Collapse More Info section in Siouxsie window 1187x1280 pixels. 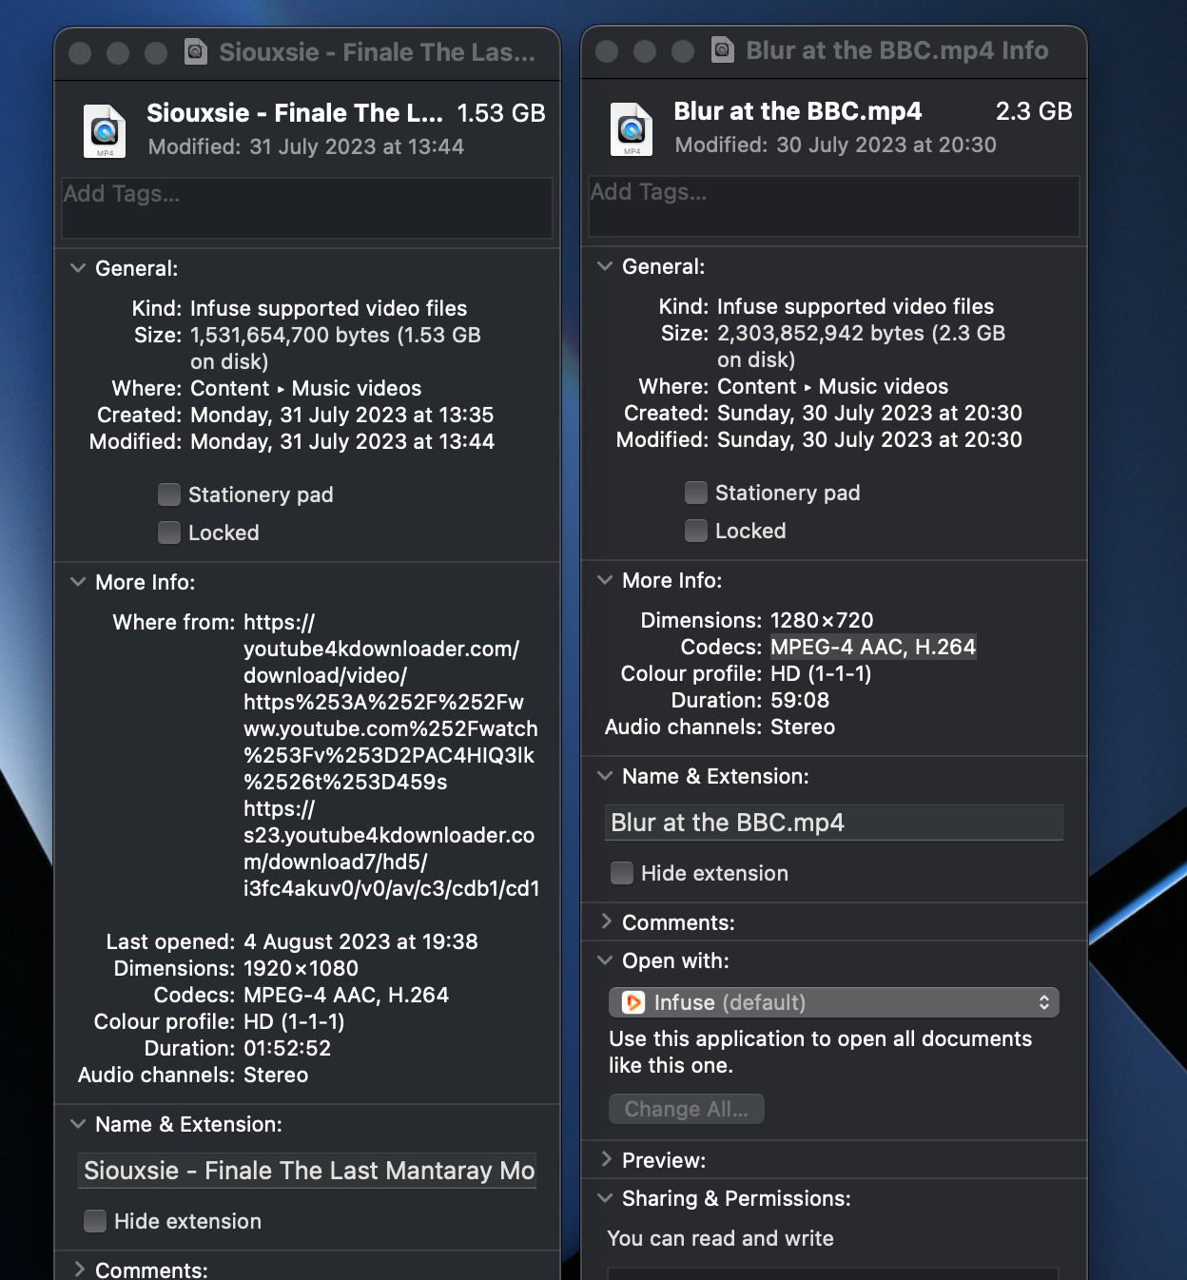coord(78,582)
